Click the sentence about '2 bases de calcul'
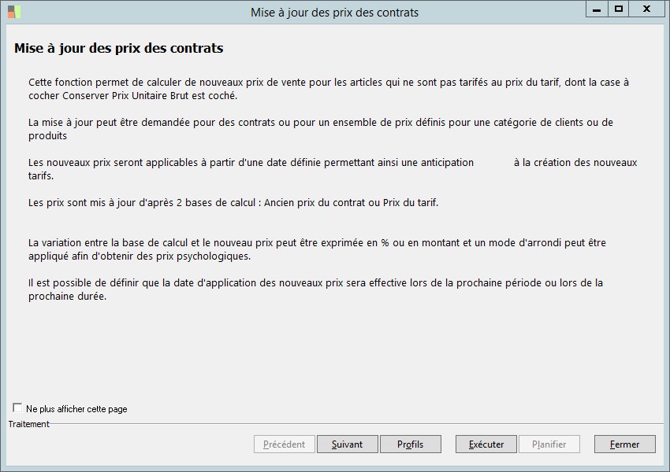The width and height of the screenshot is (670, 472). [x=233, y=202]
